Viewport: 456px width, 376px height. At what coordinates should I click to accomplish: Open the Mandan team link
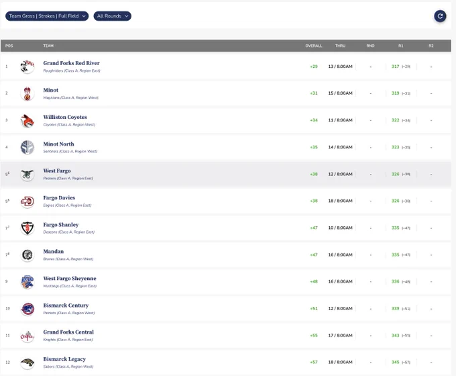(53, 252)
